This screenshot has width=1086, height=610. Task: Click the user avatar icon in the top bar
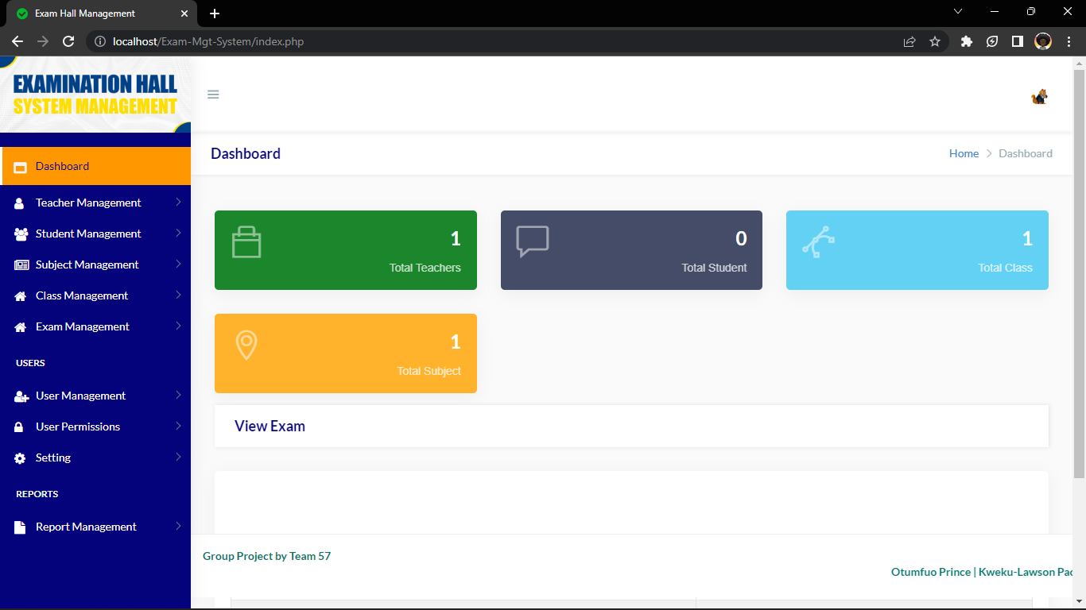pos(1039,96)
